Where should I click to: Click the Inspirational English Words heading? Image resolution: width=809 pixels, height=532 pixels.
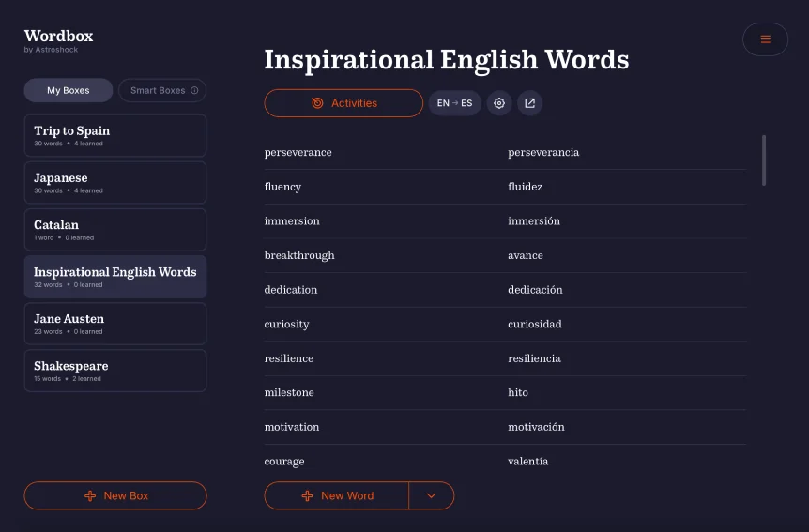click(x=447, y=59)
